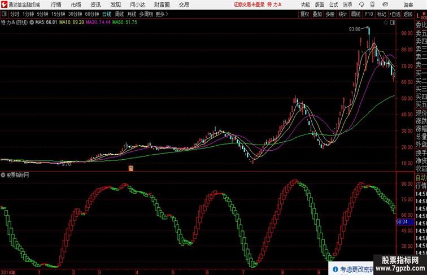Open the 多周期 multi-period view
This screenshot has width=427, height=275.
pos(146,14)
